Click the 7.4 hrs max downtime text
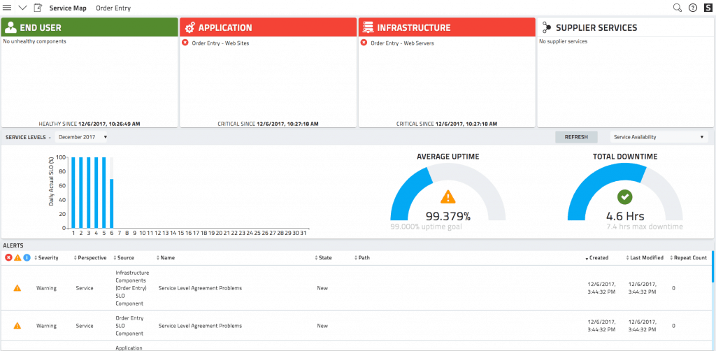716x351 pixels. [645, 227]
